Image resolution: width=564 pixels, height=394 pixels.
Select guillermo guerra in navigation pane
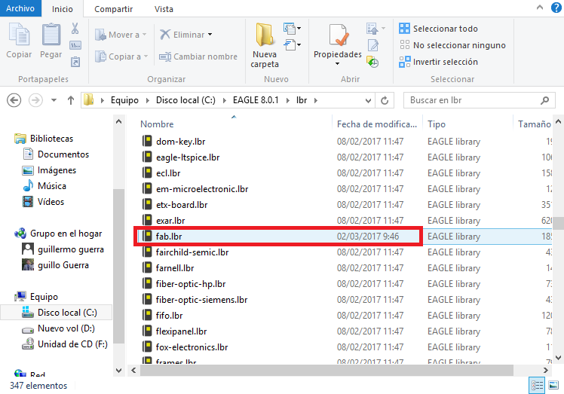click(x=63, y=249)
